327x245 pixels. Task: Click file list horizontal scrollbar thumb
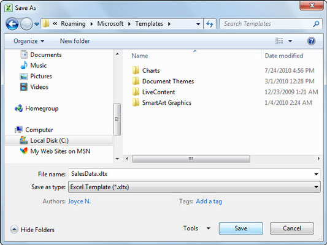[191, 159]
